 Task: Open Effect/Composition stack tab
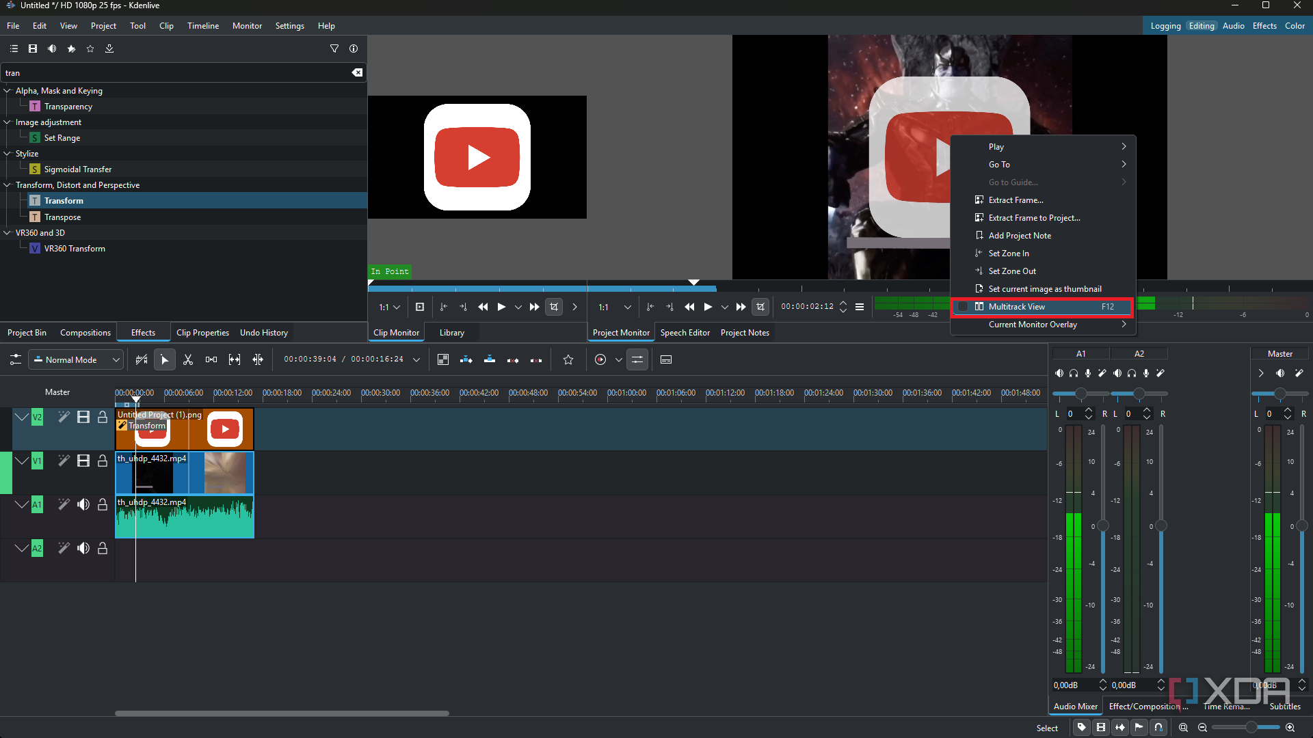pos(1148,706)
